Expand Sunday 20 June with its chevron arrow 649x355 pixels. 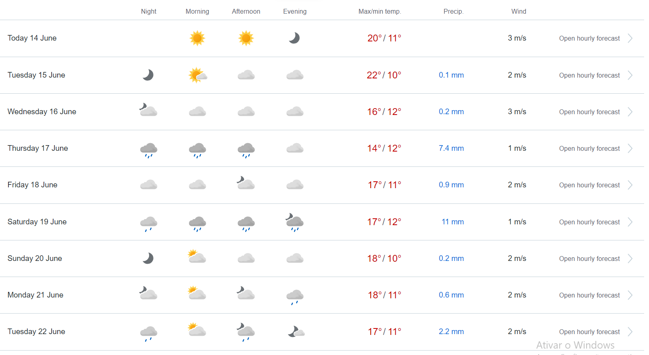click(630, 259)
